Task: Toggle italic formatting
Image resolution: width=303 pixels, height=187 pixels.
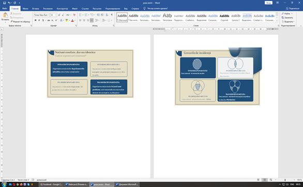Action: pyautogui.click(x=39, y=20)
